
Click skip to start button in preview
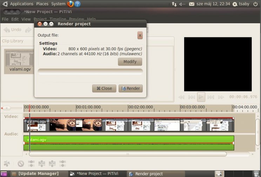192,97
